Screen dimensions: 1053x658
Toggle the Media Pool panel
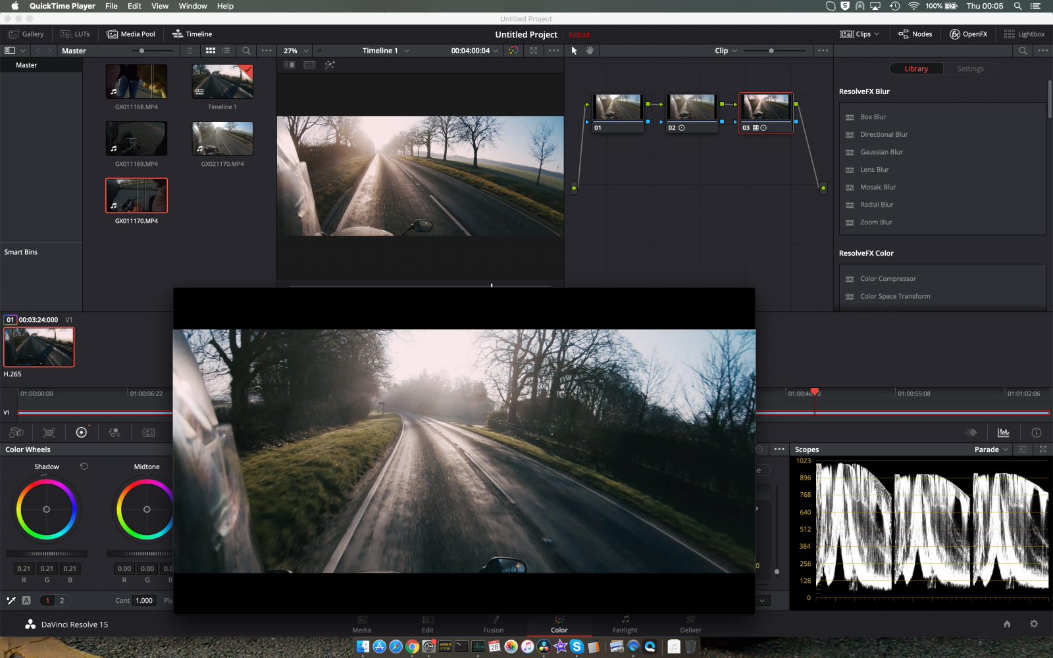(x=131, y=34)
